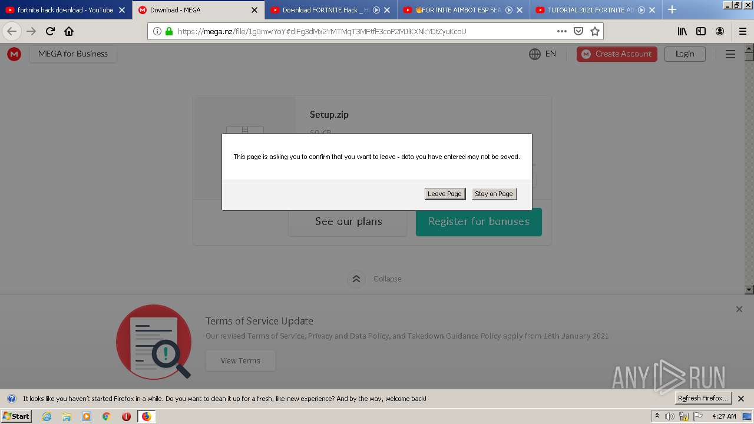The height and width of the screenshot is (424, 754).
Task: Open media player taskbar icon
Action: pyautogui.click(x=87, y=416)
